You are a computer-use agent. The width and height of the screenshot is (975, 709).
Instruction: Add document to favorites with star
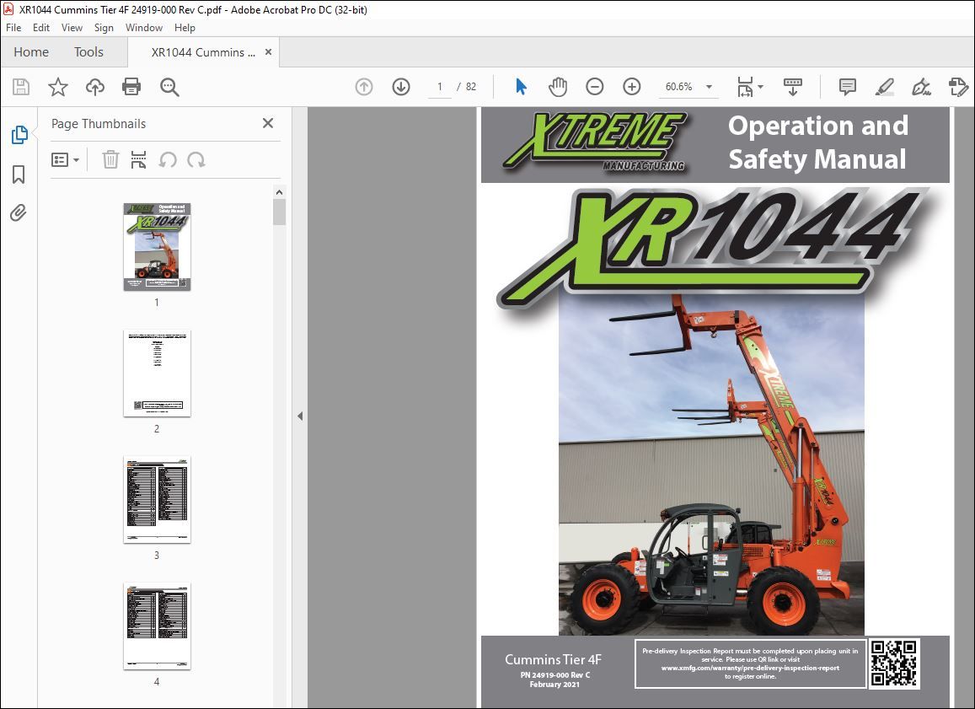coord(57,86)
